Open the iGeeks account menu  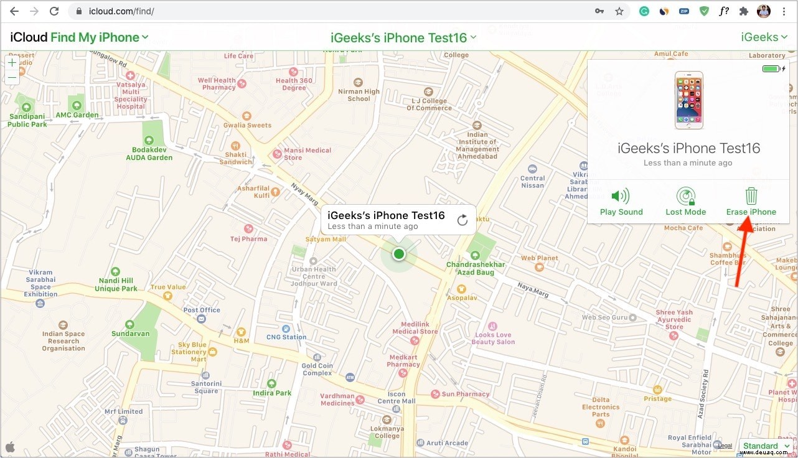point(764,37)
